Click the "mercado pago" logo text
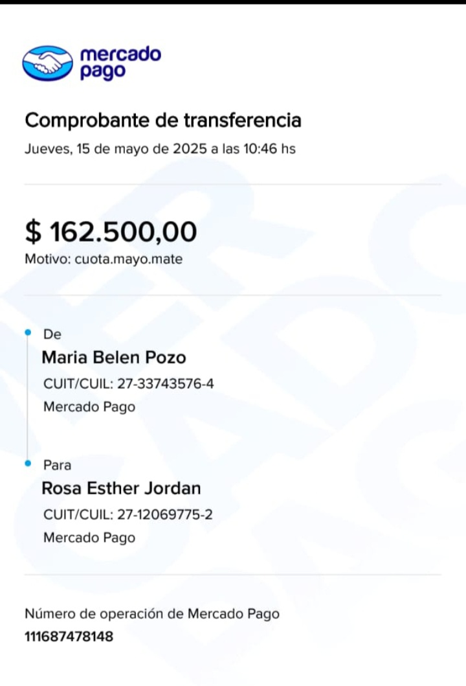 click(120, 63)
